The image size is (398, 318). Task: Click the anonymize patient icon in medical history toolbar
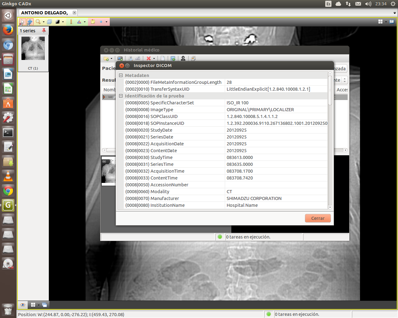tap(183, 58)
